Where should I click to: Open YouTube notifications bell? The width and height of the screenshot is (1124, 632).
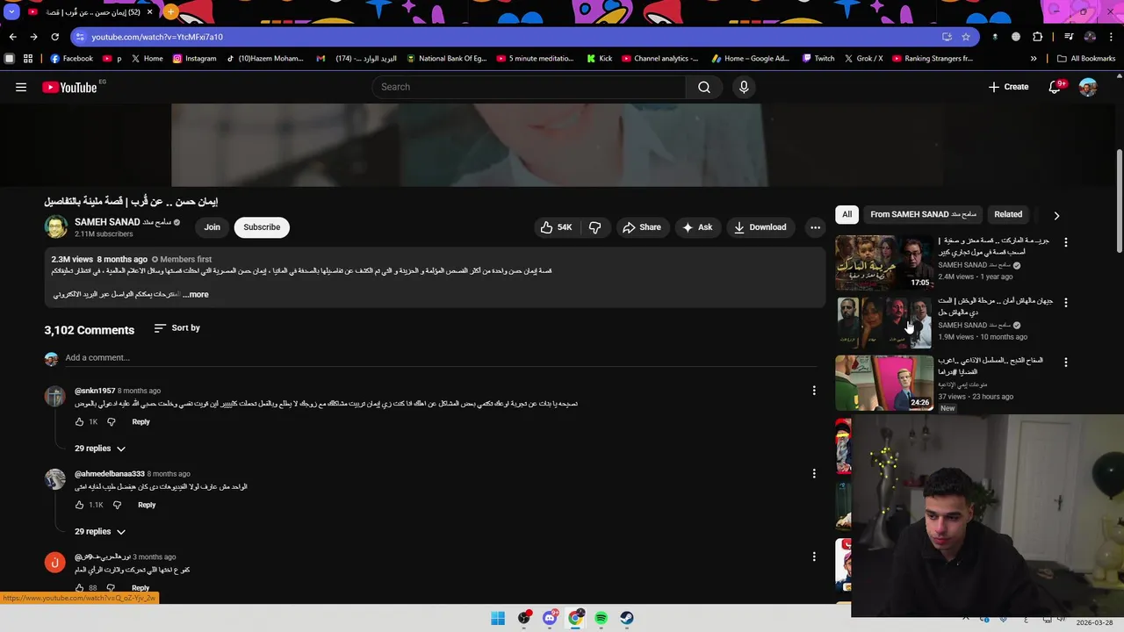[x=1056, y=87]
